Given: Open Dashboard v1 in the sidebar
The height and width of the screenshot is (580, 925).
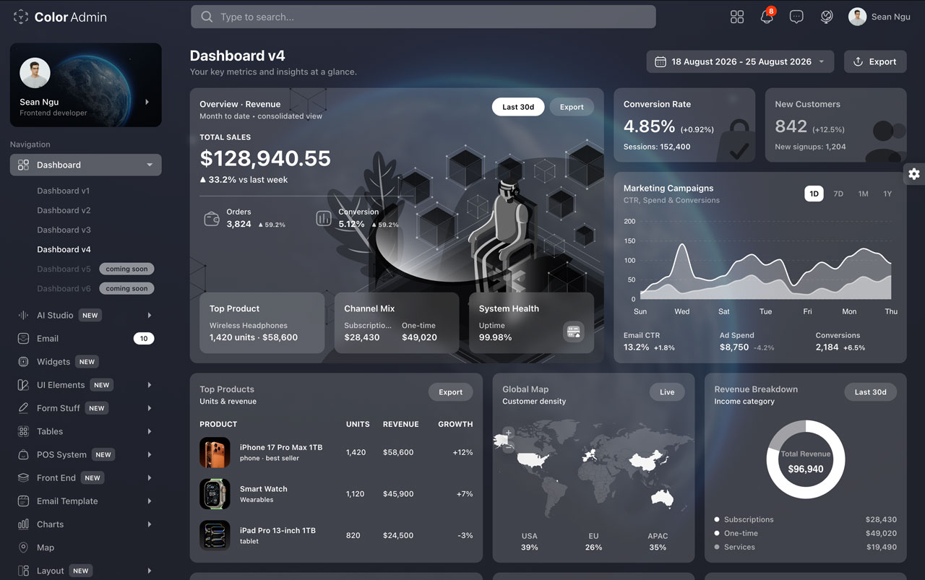Looking at the screenshot, I should [x=64, y=191].
